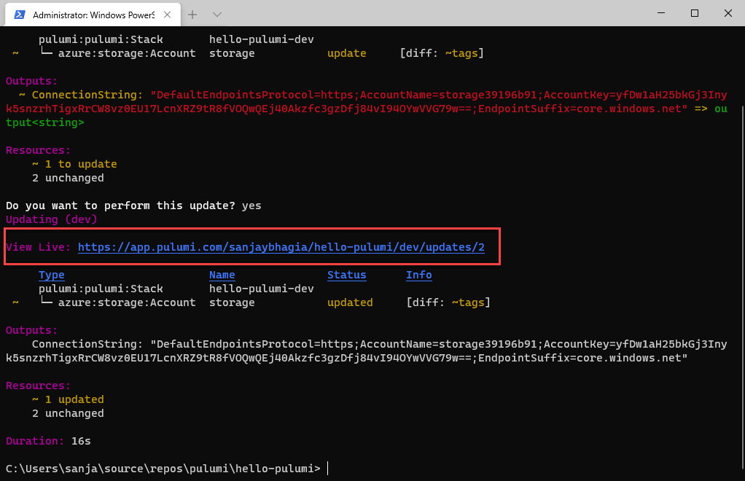Click the first red ConnectionString output
The image size is (745, 481).
[x=367, y=101]
